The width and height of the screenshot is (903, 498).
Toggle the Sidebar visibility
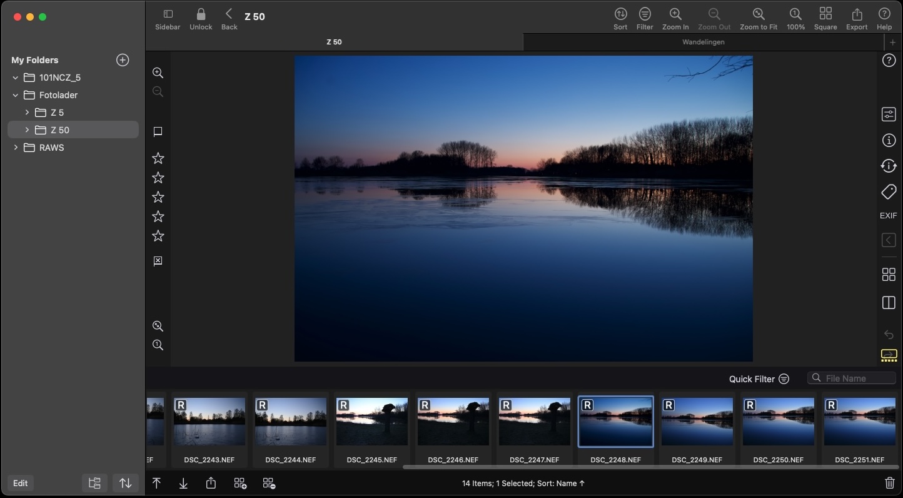tap(168, 14)
